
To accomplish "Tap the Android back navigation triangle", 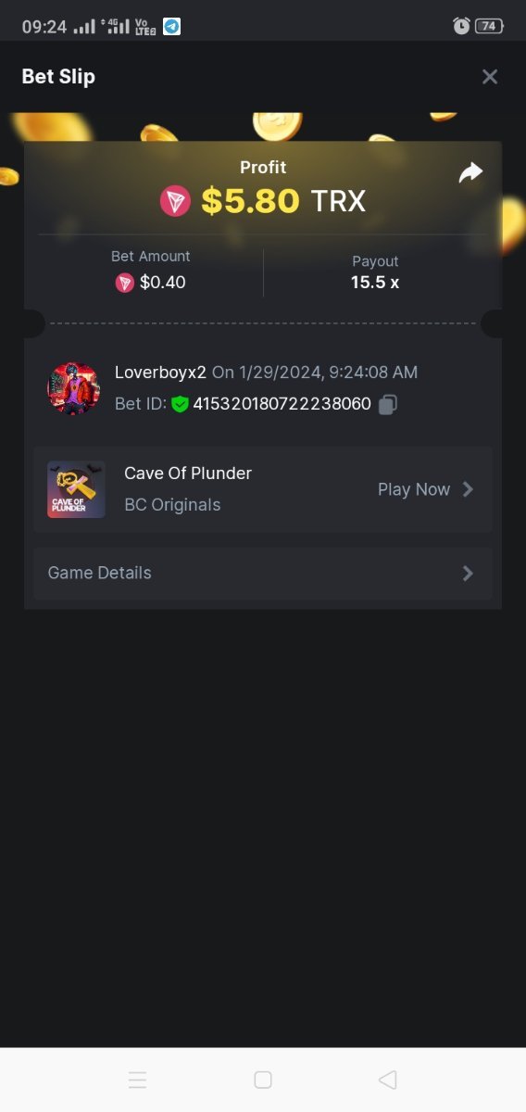I will click(x=388, y=1080).
